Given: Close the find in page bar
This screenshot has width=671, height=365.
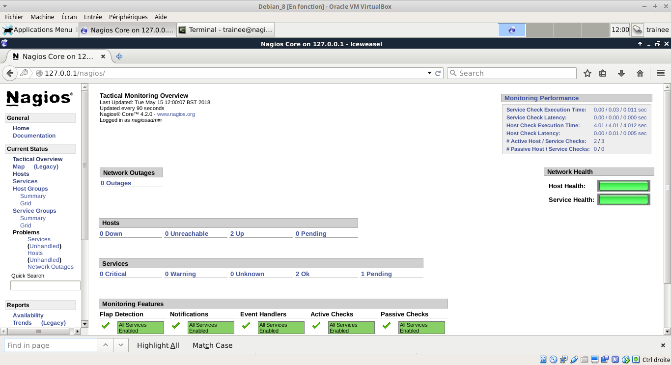Looking at the screenshot, I should click(x=663, y=345).
